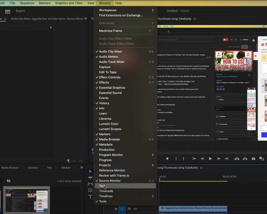
Task: Expand the Timelines submenu
Action: pyautogui.click(x=125, y=196)
